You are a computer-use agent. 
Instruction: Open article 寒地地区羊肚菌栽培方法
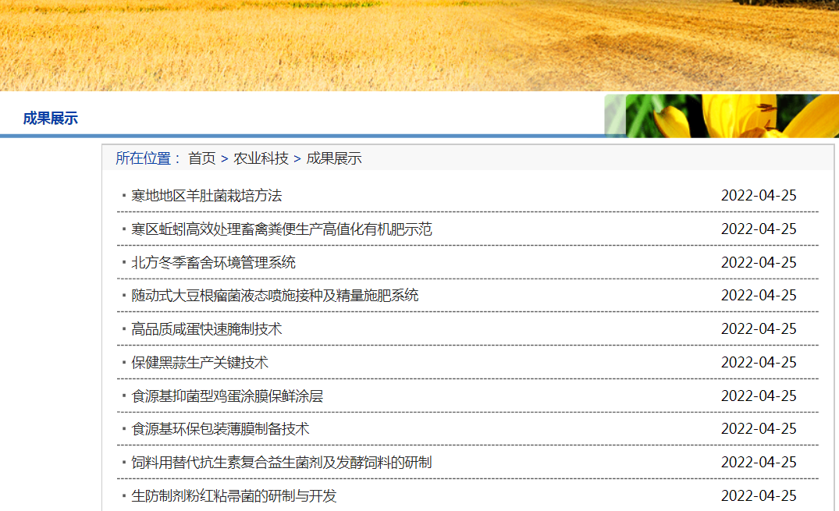207,196
